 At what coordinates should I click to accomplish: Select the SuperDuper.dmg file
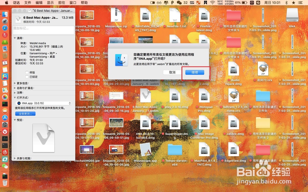click(175, 123)
